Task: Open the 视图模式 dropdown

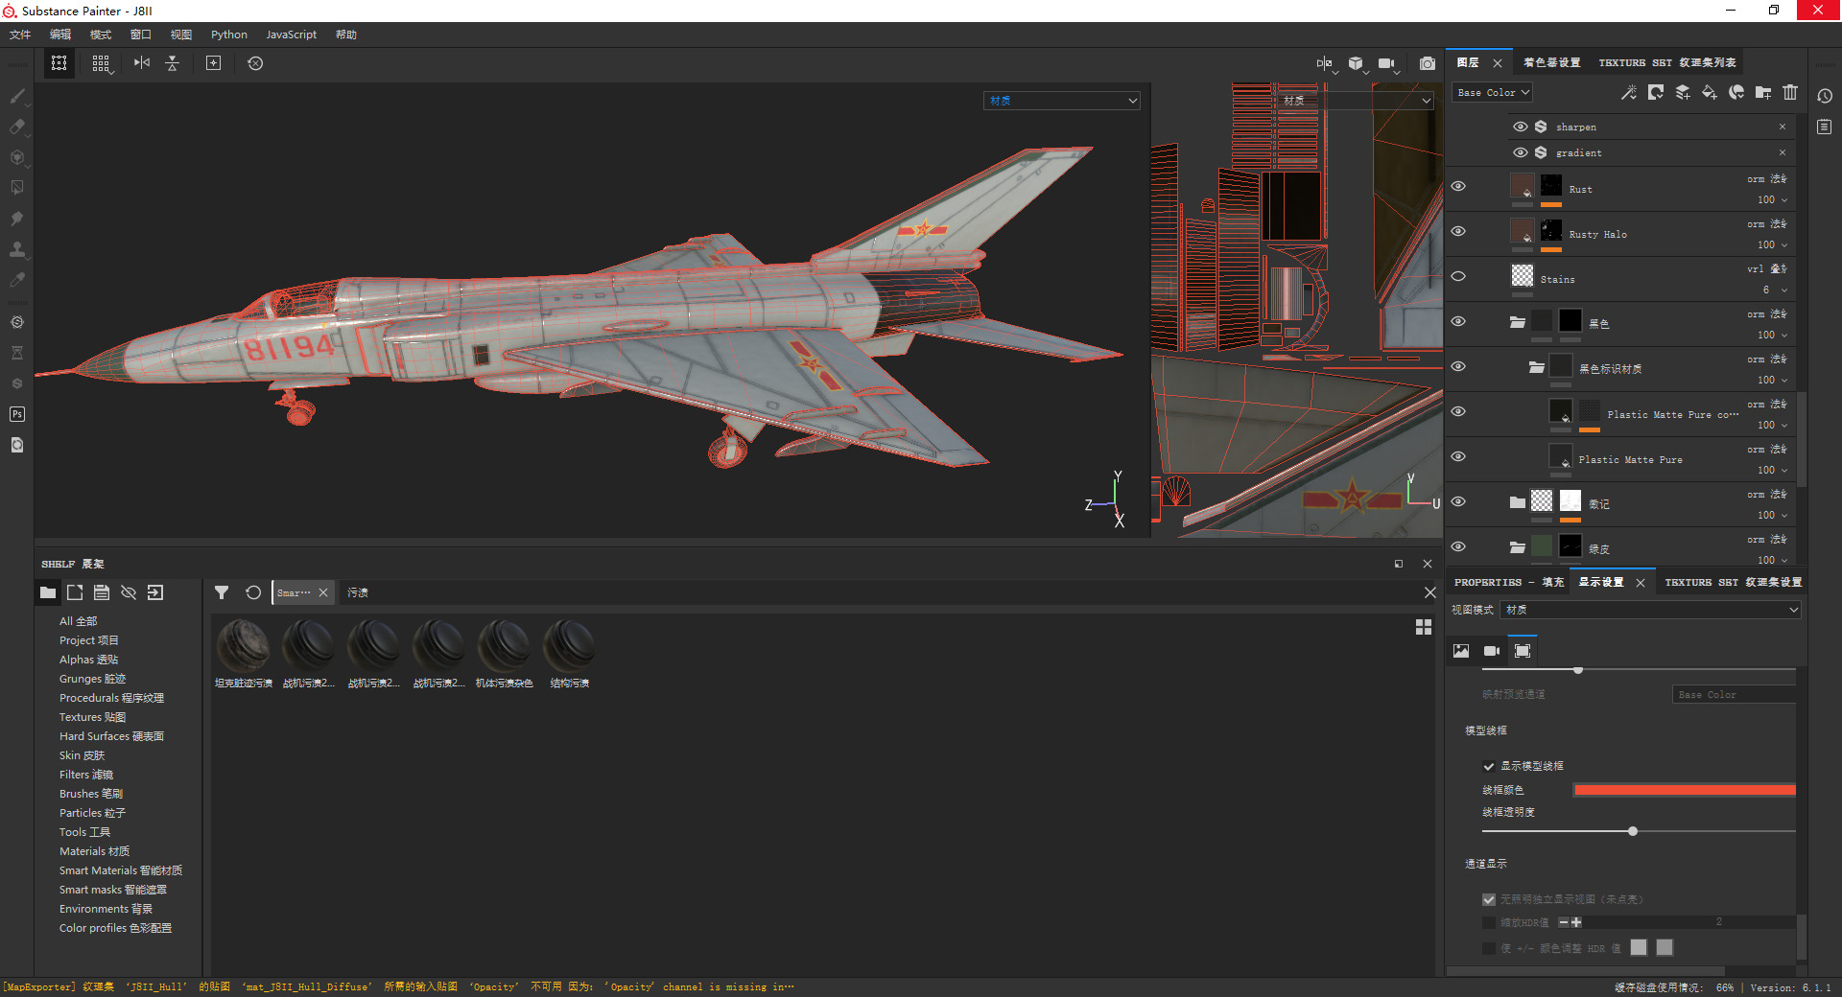Action: (1651, 610)
